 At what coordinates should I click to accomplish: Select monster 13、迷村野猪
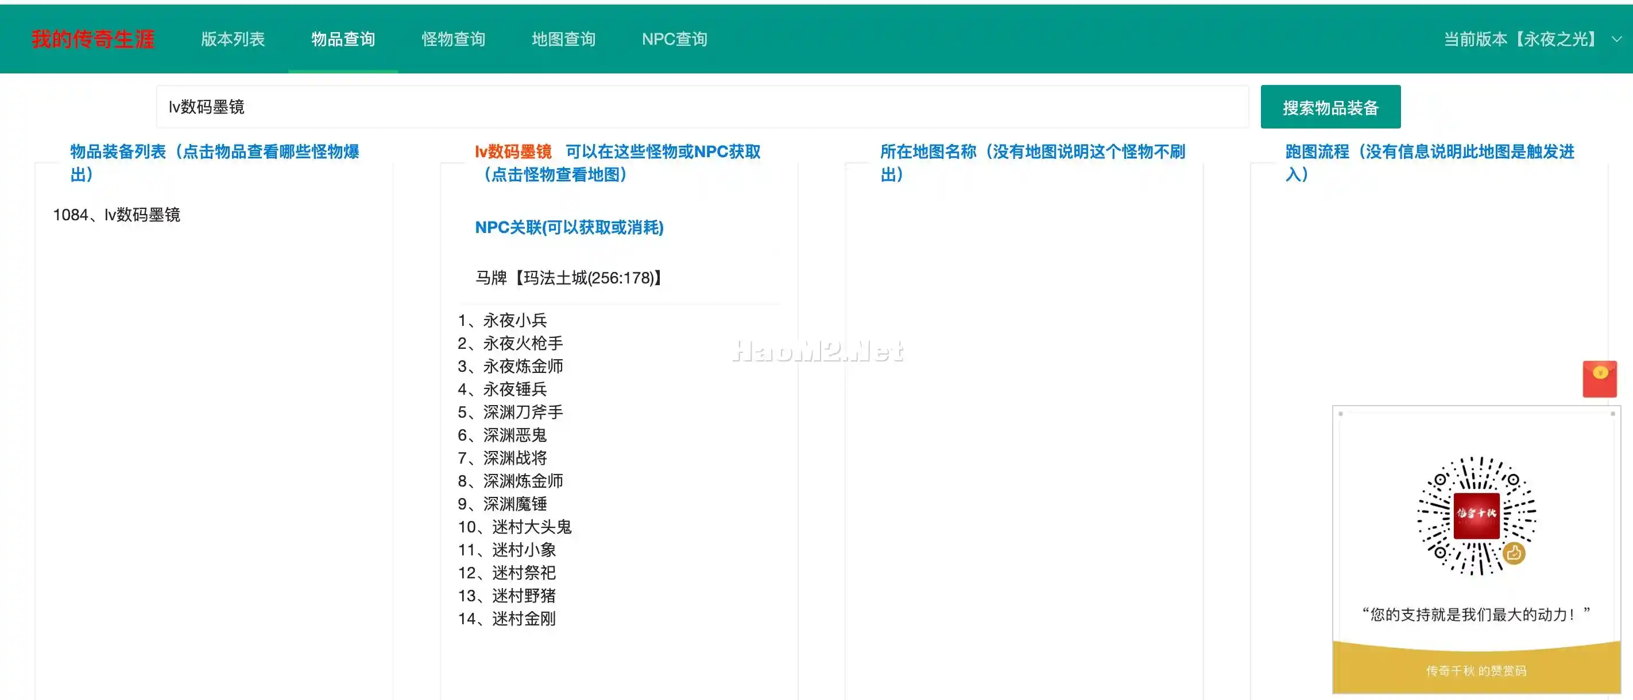click(x=506, y=596)
